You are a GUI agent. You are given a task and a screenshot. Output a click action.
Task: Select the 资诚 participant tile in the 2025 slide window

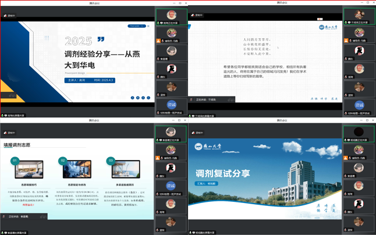click(x=172, y=106)
